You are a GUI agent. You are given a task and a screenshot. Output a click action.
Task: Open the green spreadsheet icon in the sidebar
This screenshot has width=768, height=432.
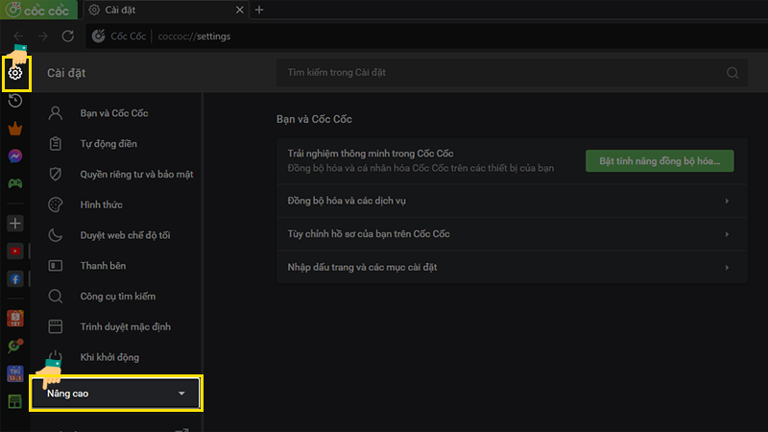click(15, 401)
